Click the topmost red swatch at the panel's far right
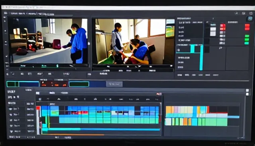This screenshot has height=146, width=255. [x=247, y=25]
